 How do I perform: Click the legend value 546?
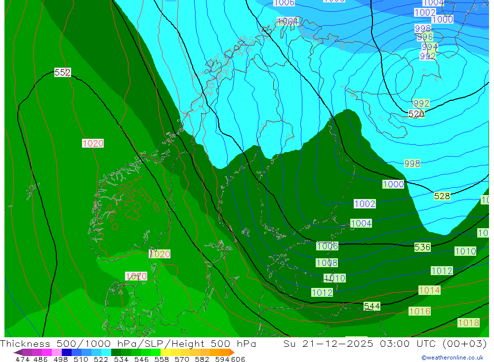pos(141,359)
